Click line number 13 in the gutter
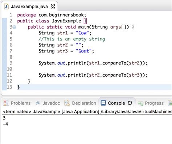 [x=9, y=87]
